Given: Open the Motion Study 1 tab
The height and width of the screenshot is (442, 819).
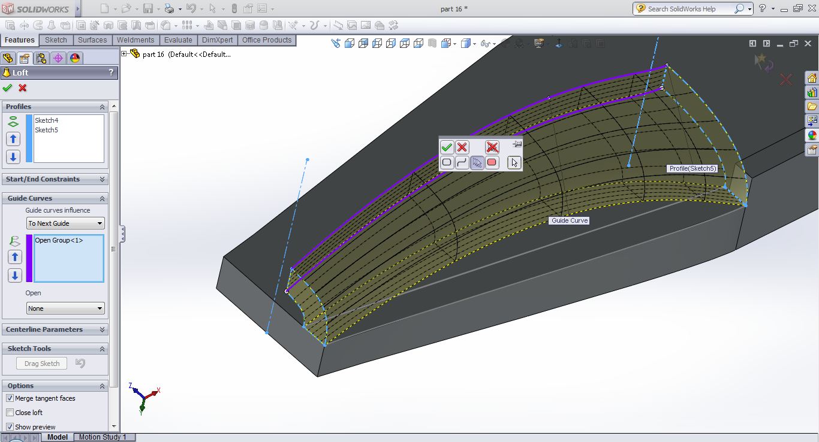Looking at the screenshot, I should click(103, 437).
